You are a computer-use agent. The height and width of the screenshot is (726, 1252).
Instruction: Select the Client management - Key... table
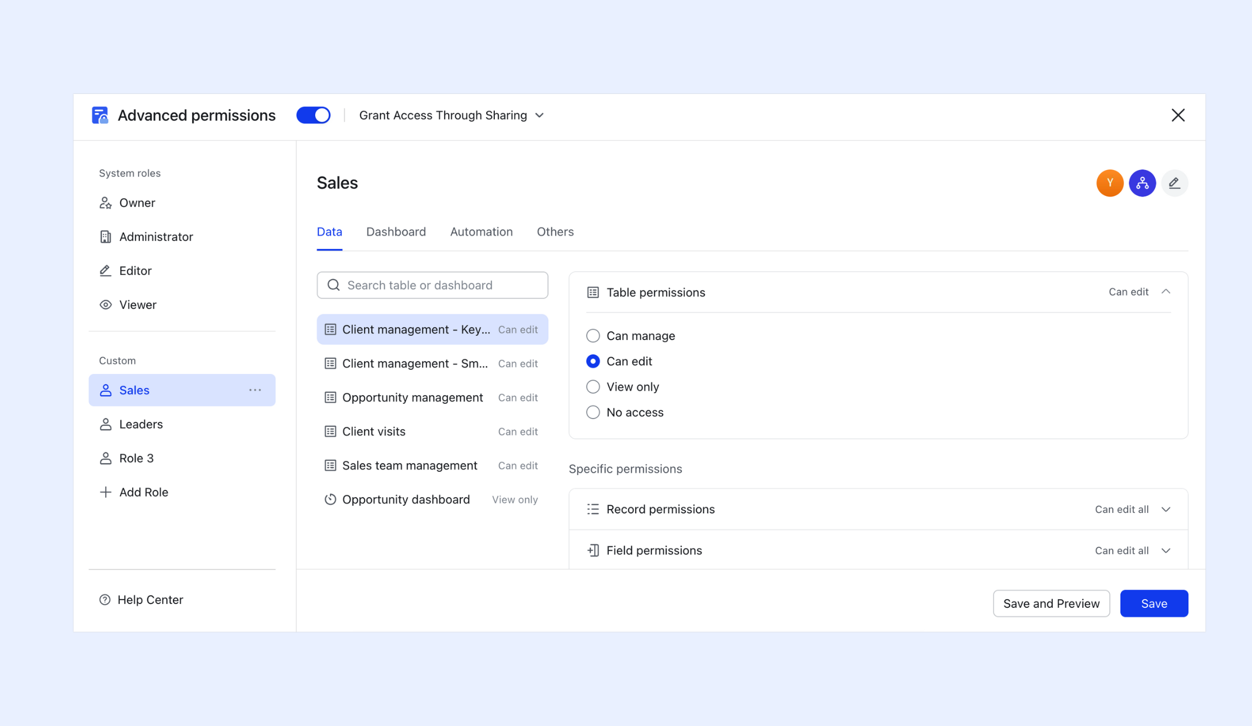pyautogui.click(x=432, y=329)
